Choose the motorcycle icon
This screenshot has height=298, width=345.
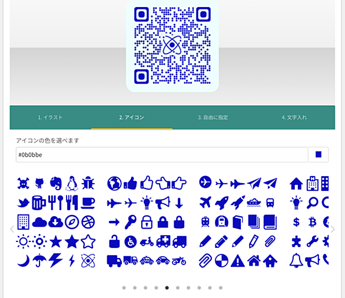click(x=179, y=261)
